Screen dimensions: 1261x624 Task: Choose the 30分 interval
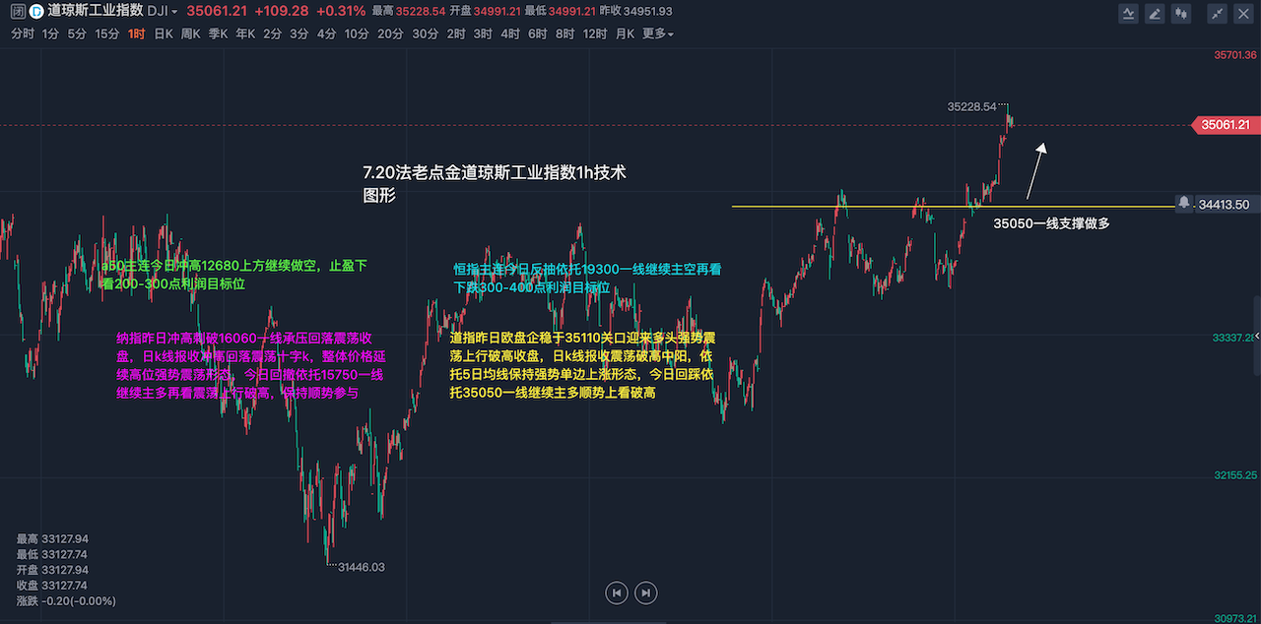pyautogui.click(x=425, y=33)
